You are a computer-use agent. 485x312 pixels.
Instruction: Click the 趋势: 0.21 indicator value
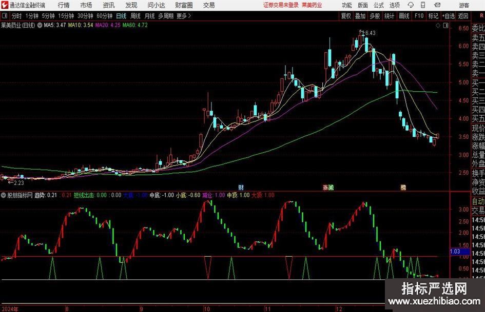click(x=46, y=195)
